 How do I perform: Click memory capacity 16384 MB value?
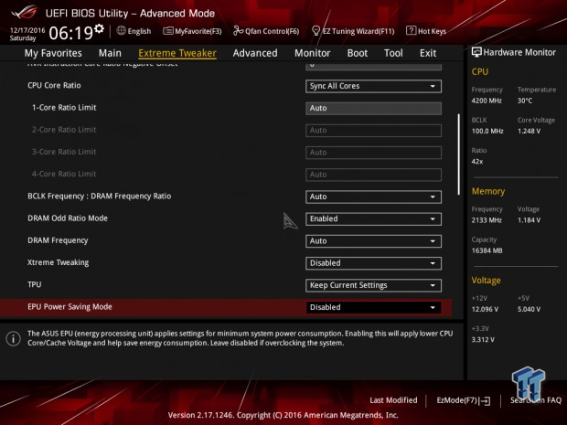pos(487,250)
